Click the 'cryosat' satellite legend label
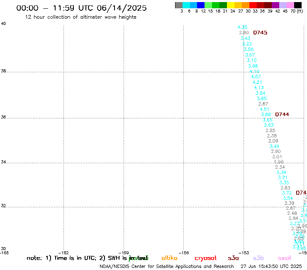This screenshot has width=307, height=270. (206, 258)
